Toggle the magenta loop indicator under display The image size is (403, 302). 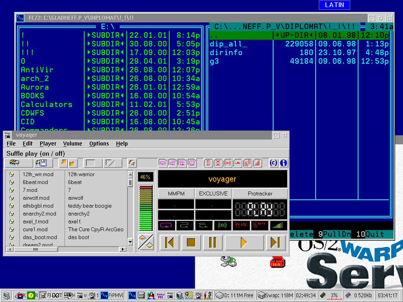point(166,225)
